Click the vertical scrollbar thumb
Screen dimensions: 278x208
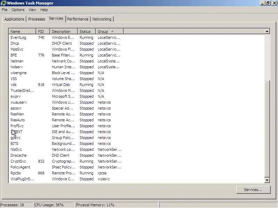[x=267, y=128]
